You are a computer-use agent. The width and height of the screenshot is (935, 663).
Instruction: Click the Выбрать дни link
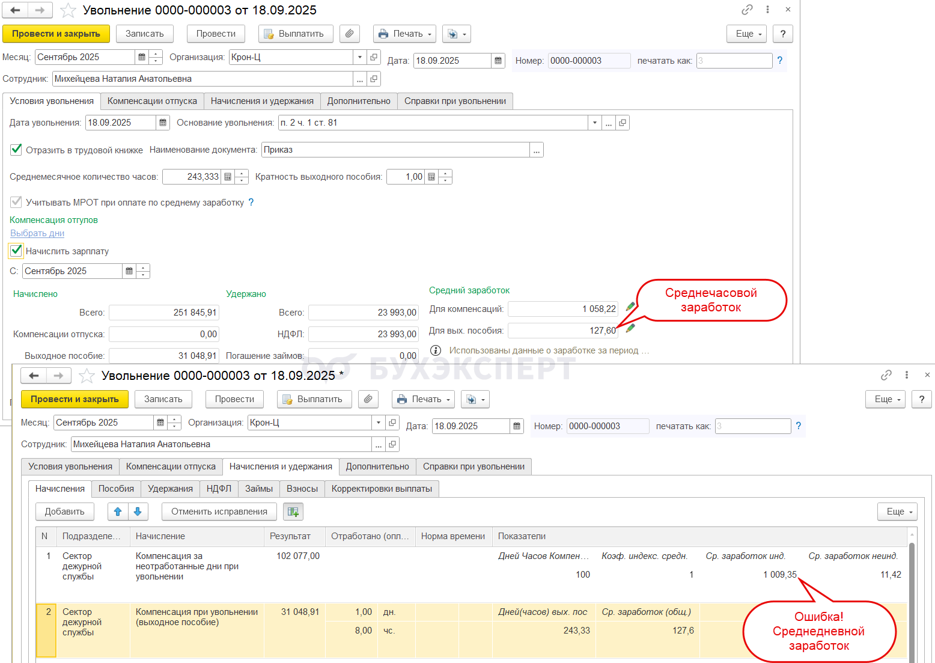pos(37,233)
